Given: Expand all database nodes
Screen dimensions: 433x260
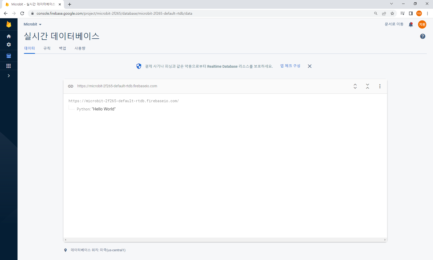Looking at the screenshot, I should 355,86.
